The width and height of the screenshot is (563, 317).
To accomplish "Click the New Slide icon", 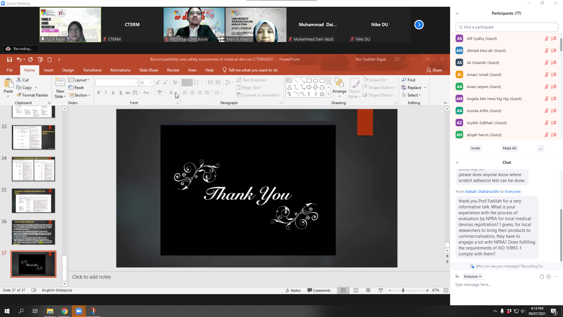I will [60, 83].
